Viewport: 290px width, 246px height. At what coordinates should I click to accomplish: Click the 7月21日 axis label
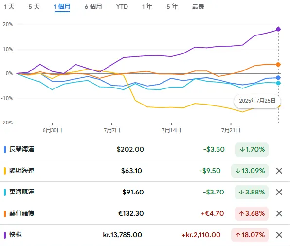pos(231,130)
